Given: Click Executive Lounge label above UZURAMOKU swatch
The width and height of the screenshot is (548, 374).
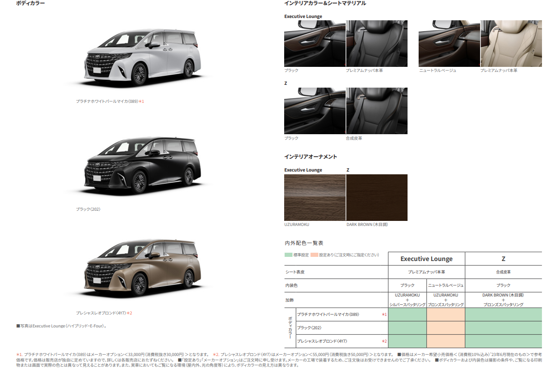Looking at the screenshot, I should 304,170.
